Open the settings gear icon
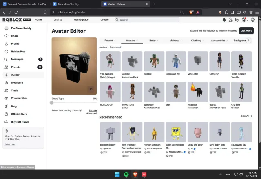This screenshot has width=261, height=179. pyautogui.click(x=253, y=20)
